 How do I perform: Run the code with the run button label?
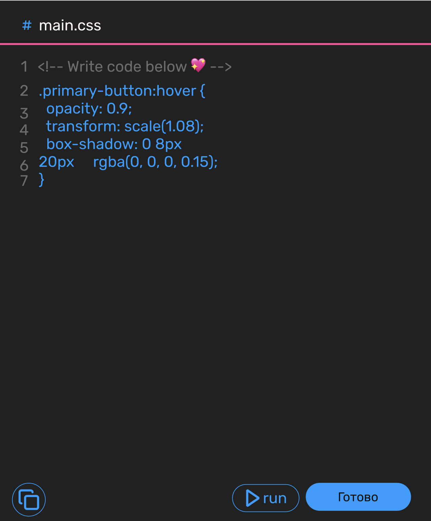(275, 498)
